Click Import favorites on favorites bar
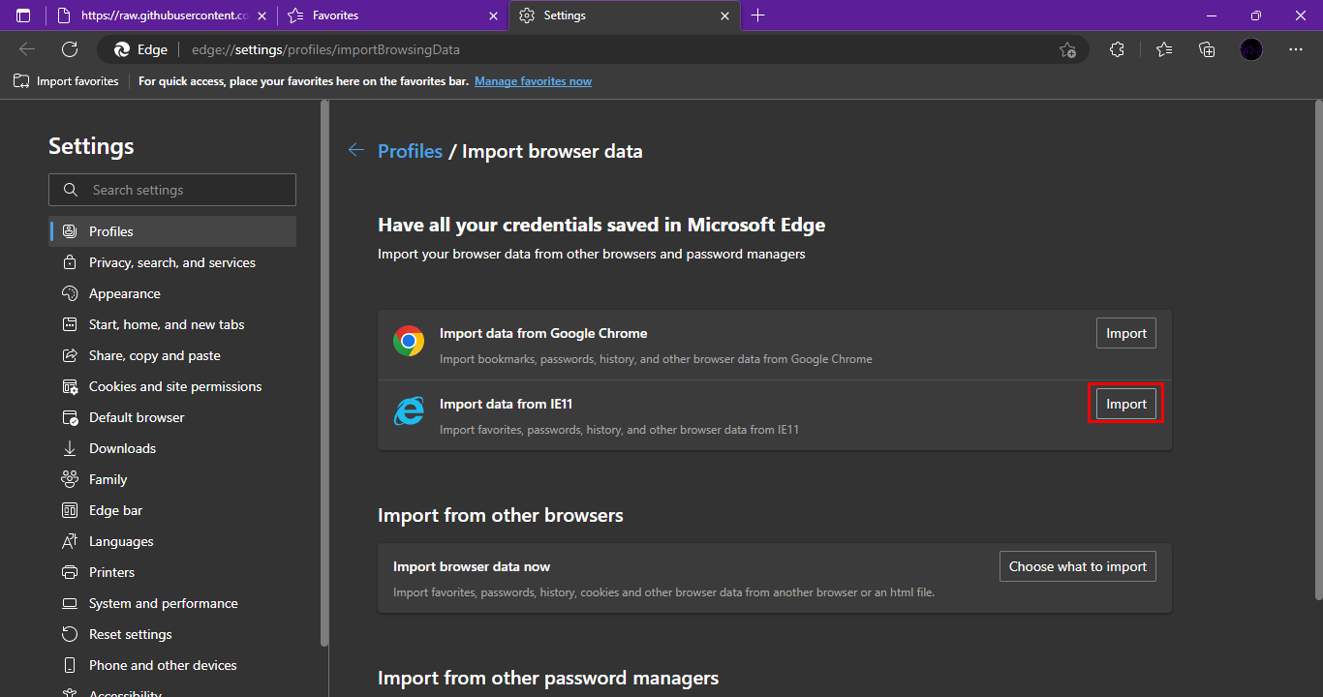The image size is (1323, 697). 66,81
